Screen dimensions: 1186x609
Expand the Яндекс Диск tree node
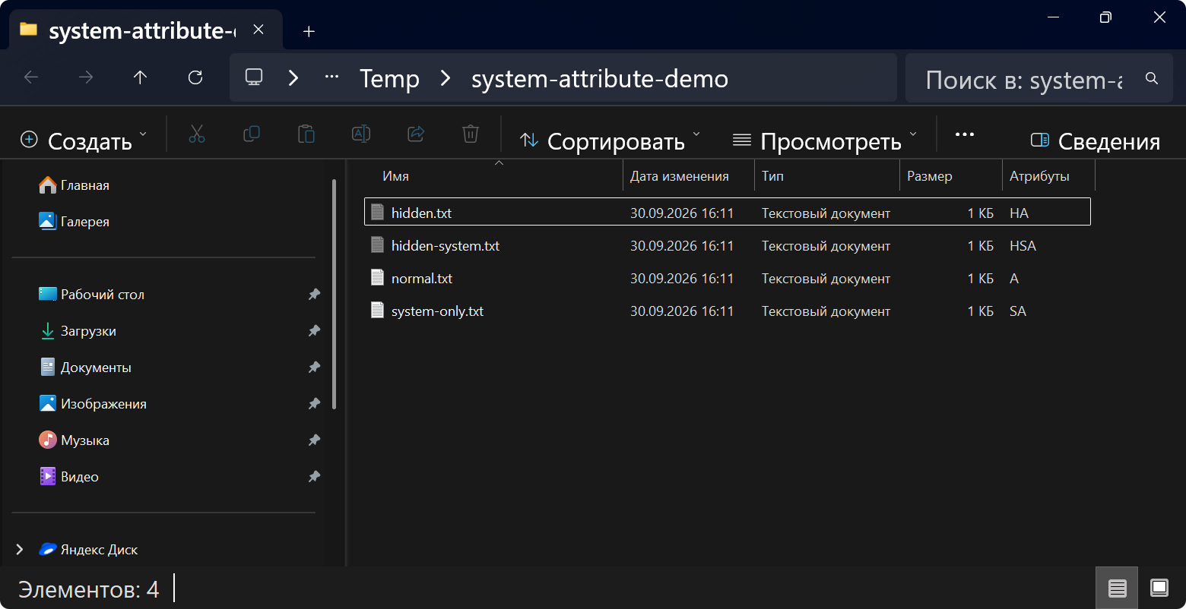(20, 550)
